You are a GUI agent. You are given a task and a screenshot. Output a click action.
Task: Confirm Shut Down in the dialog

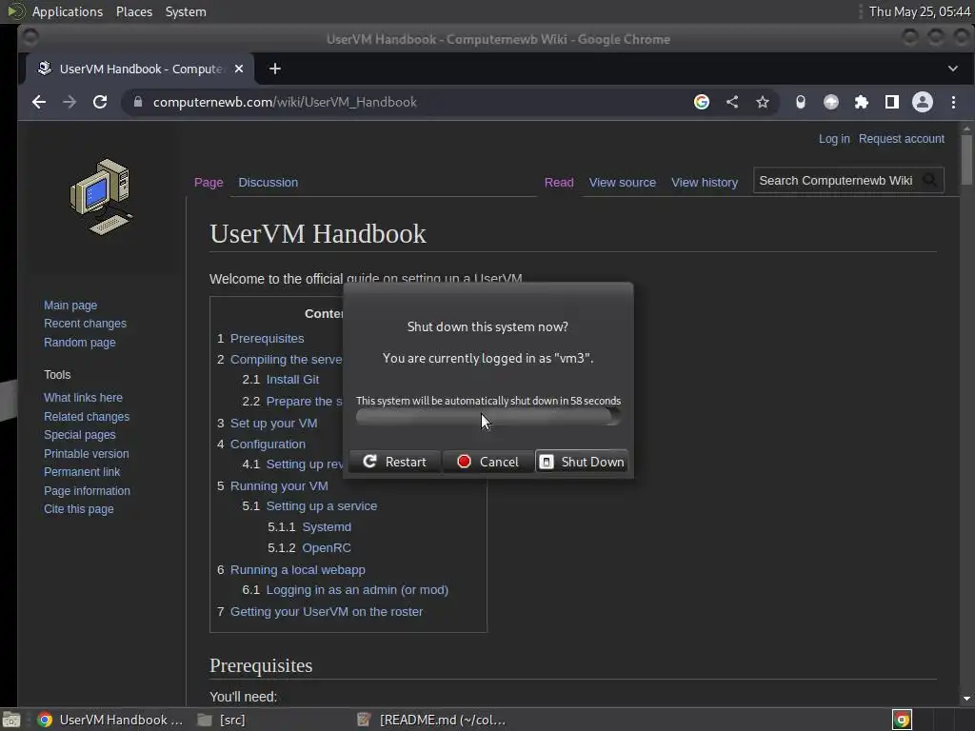[582, 462]
